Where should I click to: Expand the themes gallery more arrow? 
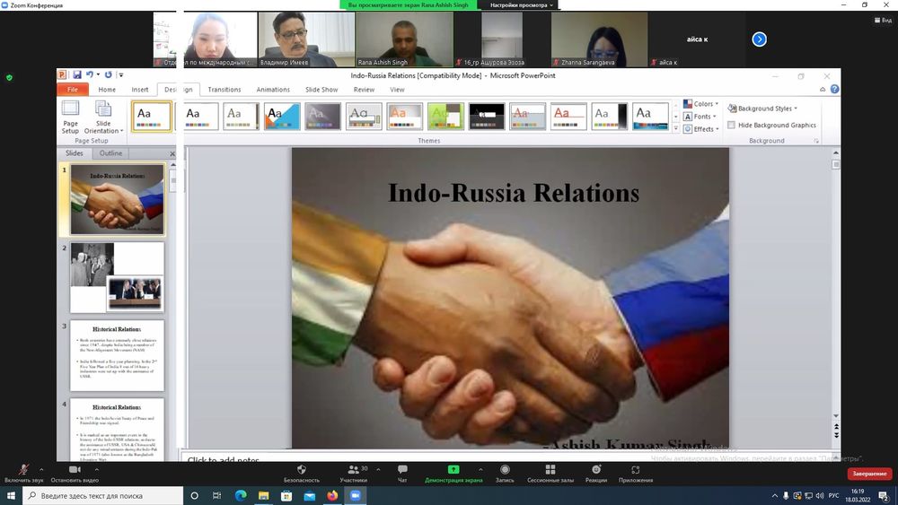676,128
